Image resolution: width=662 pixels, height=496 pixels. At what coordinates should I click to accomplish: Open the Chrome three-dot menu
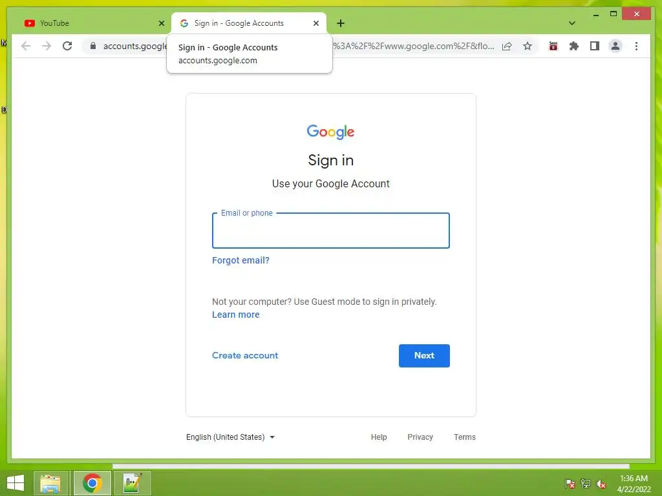(636, 46)
